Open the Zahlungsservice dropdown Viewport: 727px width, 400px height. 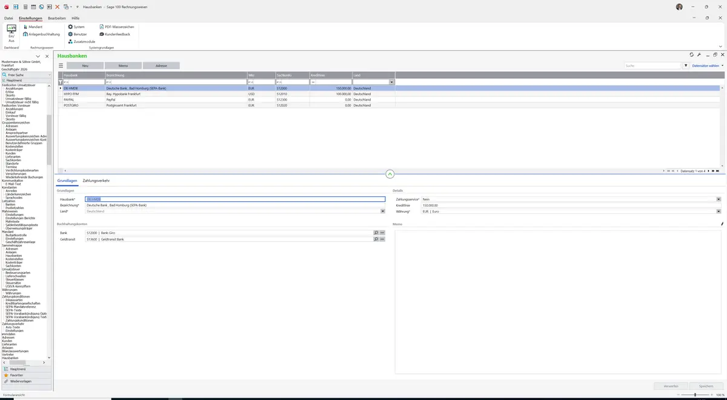[719, 199]
